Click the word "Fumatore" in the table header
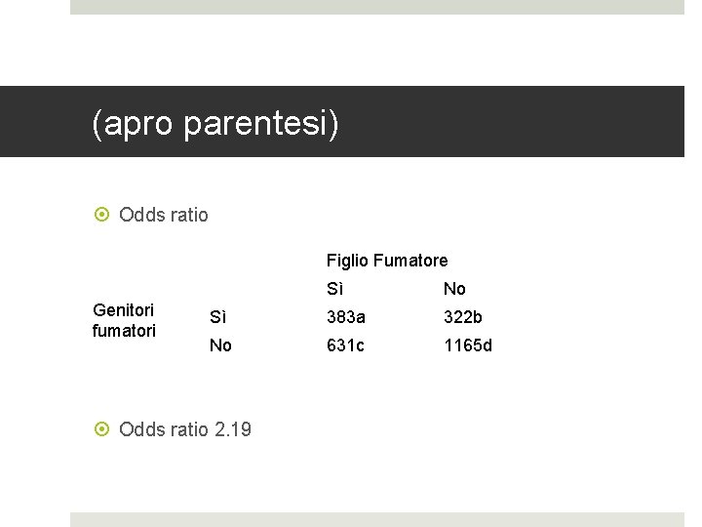 tap(410, 261)
